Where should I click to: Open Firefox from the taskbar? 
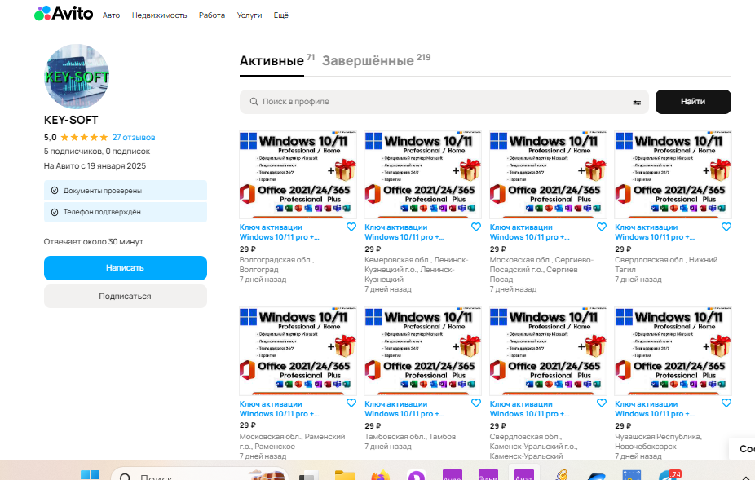(x=381, y=476)
